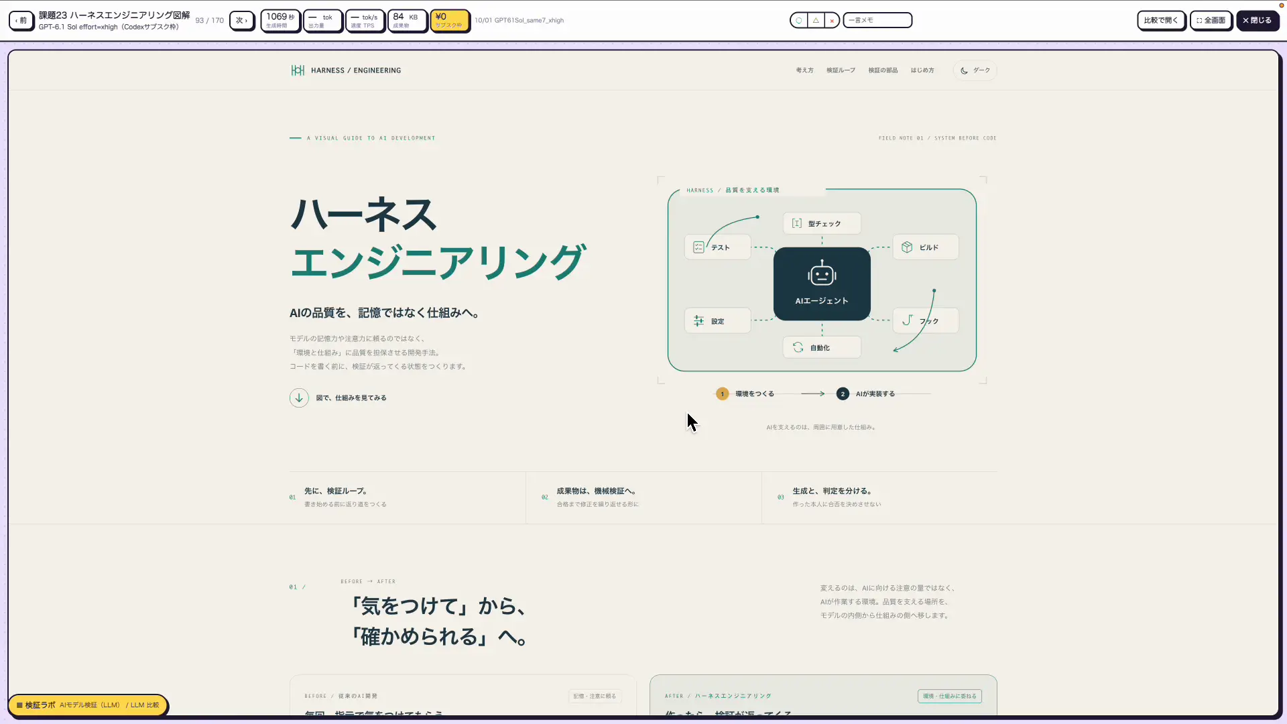Click the 環境をつくる step label
This screenshot has height=724, width=1287.
[755, 394]
